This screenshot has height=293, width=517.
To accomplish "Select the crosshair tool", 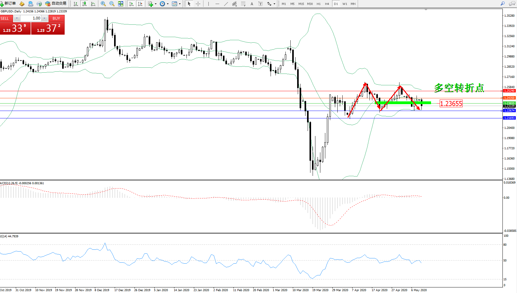I will [x=198, y=4].
